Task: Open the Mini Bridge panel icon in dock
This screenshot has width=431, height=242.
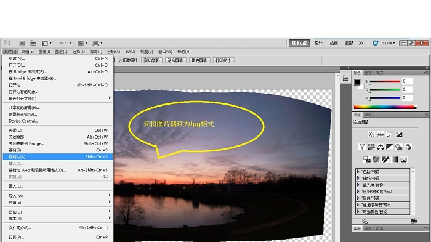Action: point(345,78)
